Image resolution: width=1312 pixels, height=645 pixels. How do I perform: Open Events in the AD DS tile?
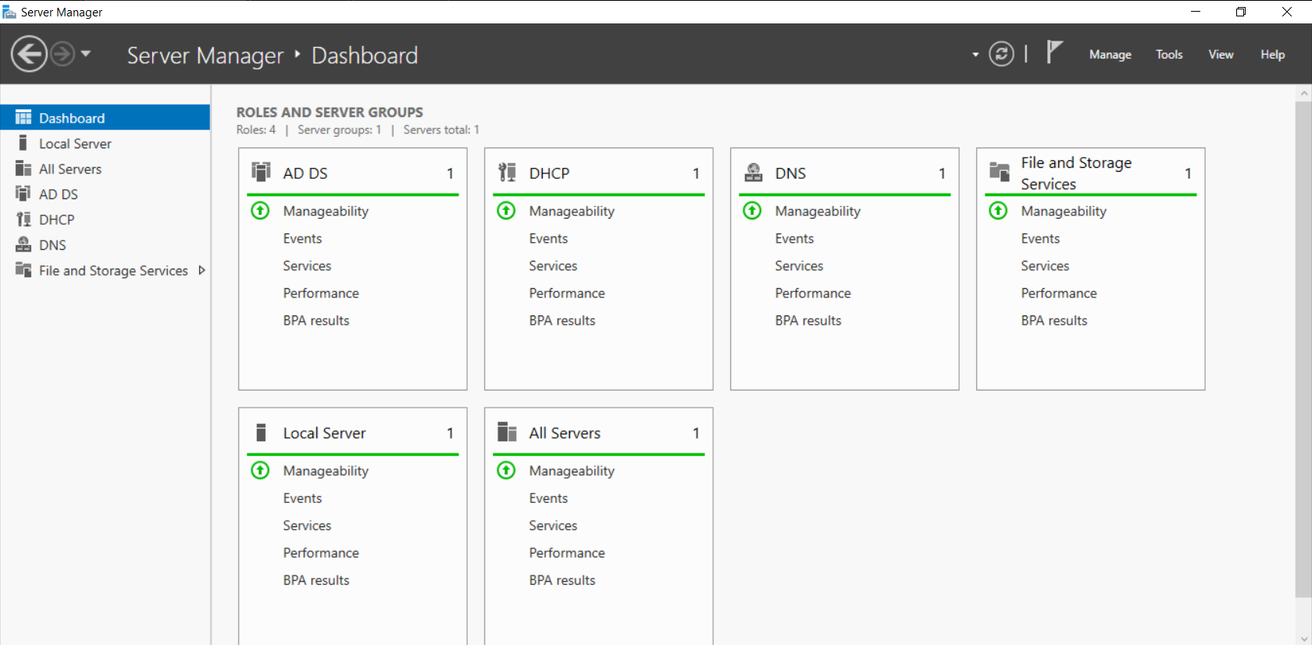click(302, 238)
